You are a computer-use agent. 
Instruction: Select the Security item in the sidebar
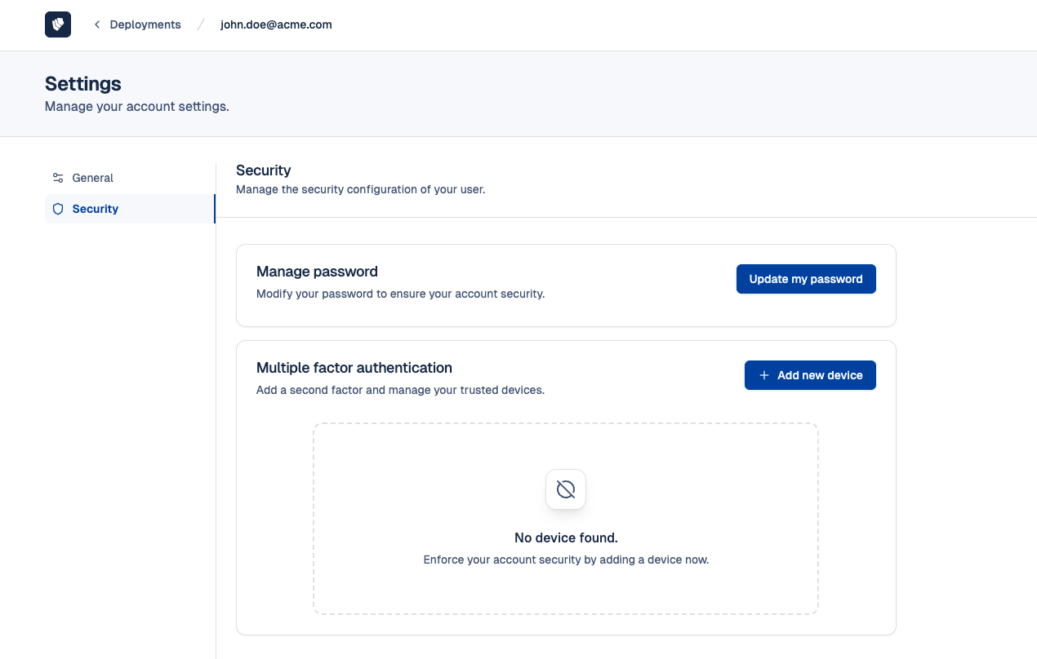pos(96,209)
